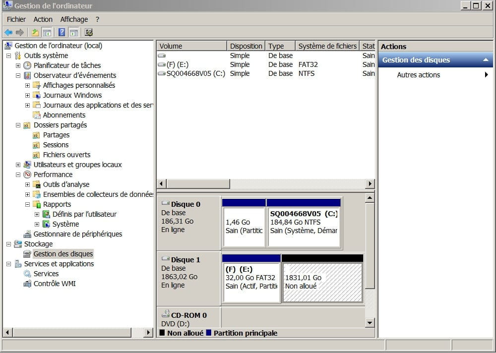Click the Contrôle WMI icon

pos(27,284)
